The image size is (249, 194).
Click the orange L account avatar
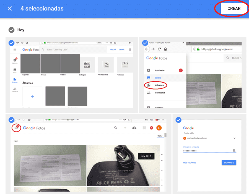pyautogui.click(x=159, y=128)
